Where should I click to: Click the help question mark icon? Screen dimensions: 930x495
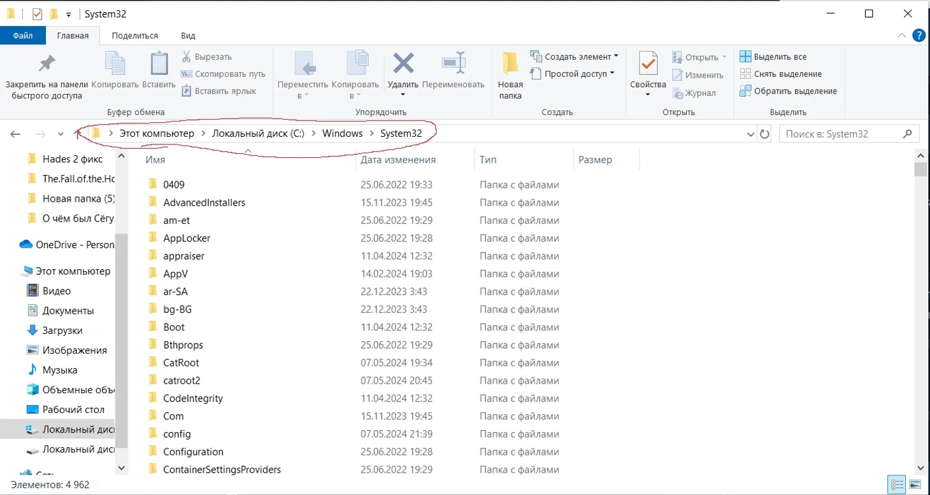pyautogui.click(x=919, y=36)
